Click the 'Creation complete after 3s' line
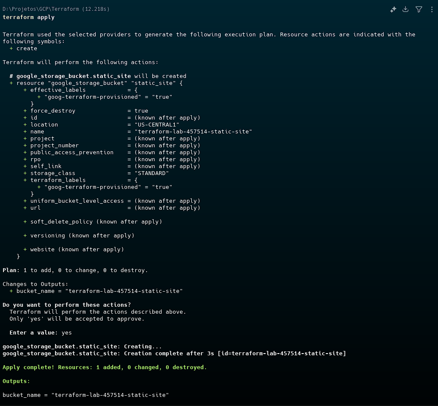The width and height of the screenshot is (438, 406). (174, 354)
